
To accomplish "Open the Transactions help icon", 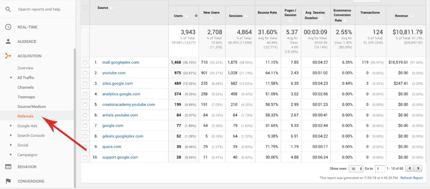I will (370, 18).
